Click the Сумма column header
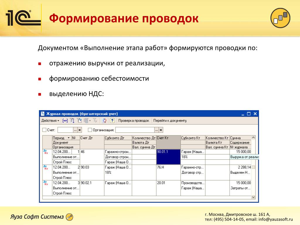The height and width of the screenshot is (225, 300). click(x=240, y=138)
